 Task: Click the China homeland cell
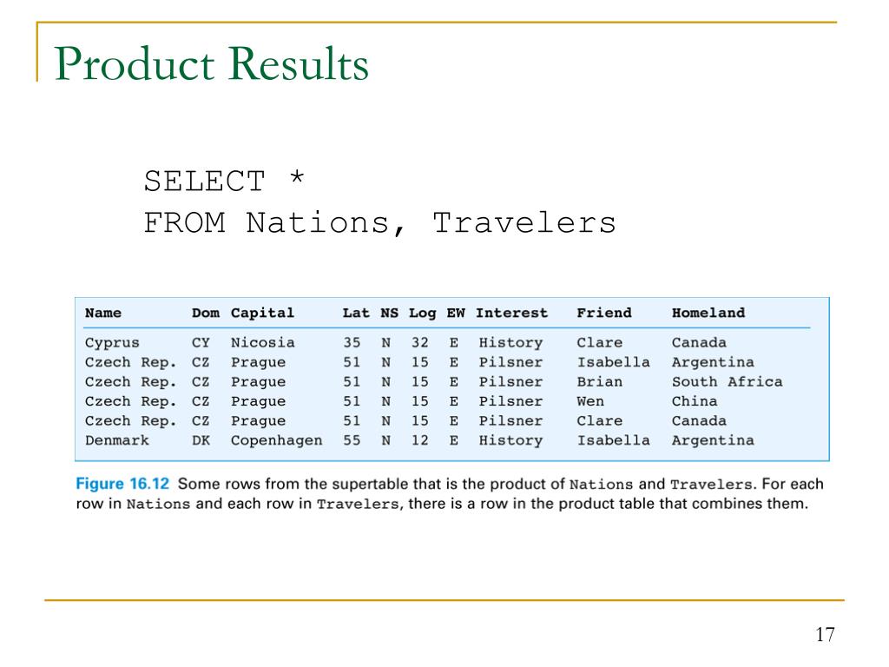695,401
